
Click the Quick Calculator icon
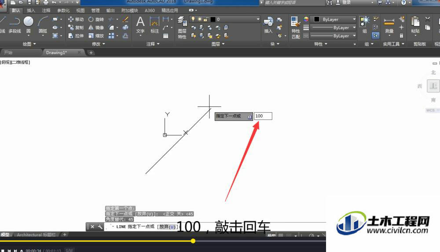[x=402, y=36]
